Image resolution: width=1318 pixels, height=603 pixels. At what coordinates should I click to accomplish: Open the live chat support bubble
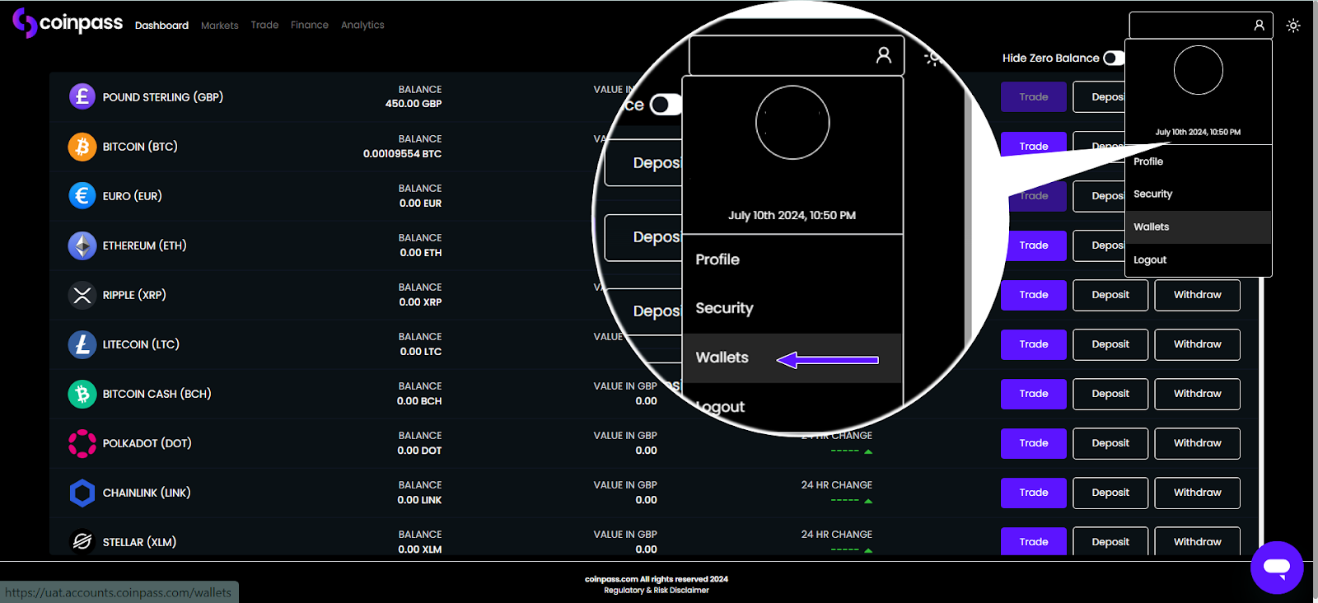pyautogui.click(x=1276, y=567)
